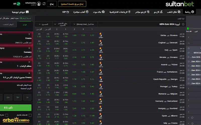Tick the keep selections checkbox
This screenshot has height=125, width=201.
tap(30, 115)
